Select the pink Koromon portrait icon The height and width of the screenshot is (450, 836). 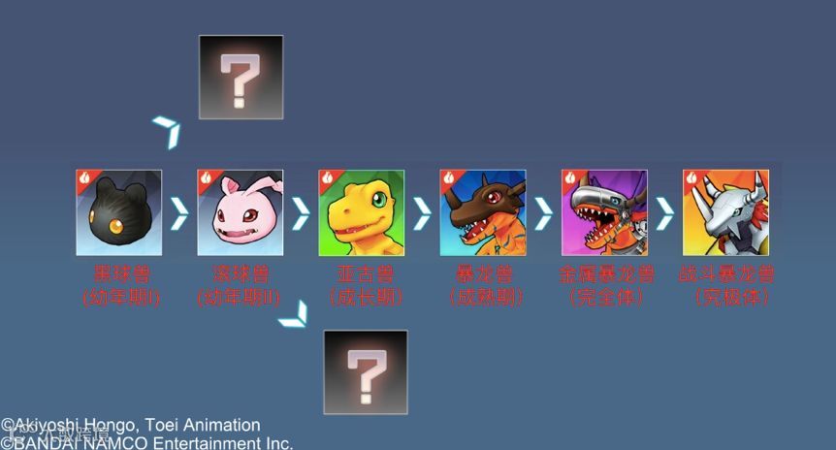pyautogui.click(x=240, y=212)
